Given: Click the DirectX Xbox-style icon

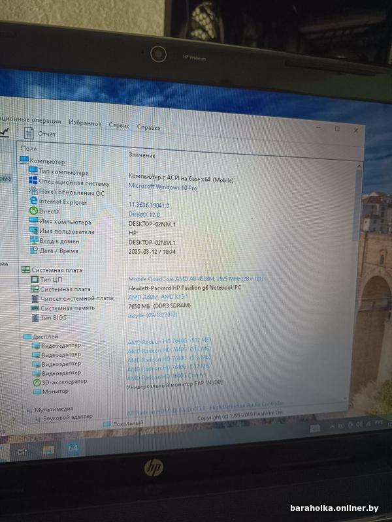Looking at the screenshot, I should [x=34, y=210].
